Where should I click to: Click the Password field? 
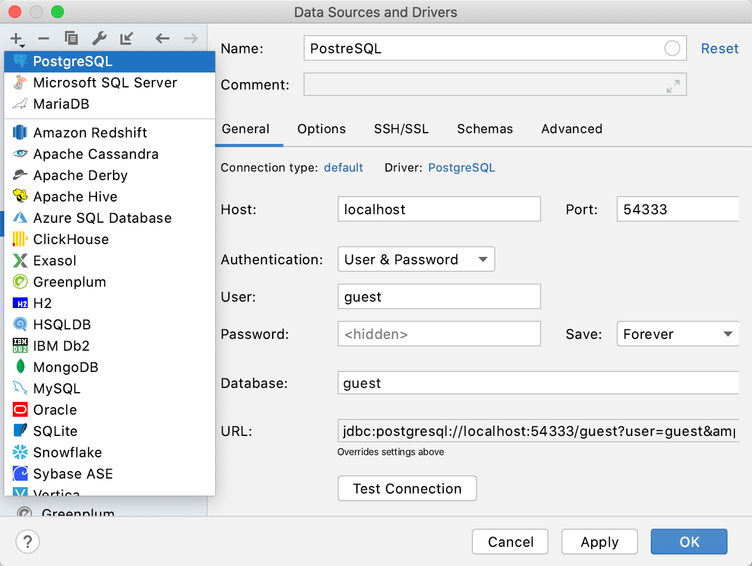point(439,334)
